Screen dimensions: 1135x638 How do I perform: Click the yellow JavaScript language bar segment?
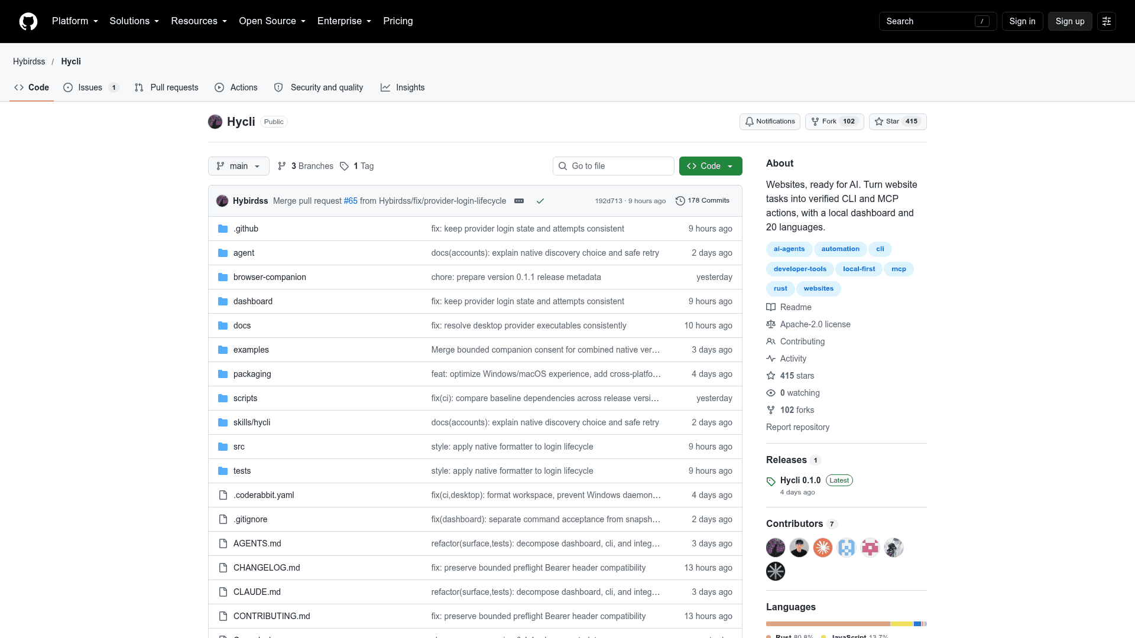point(902,624)
